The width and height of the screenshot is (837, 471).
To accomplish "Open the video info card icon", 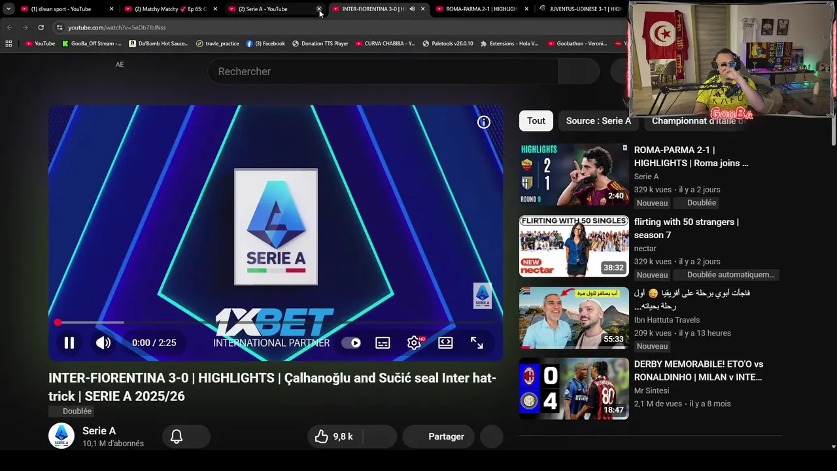I will tap(483, 122).
